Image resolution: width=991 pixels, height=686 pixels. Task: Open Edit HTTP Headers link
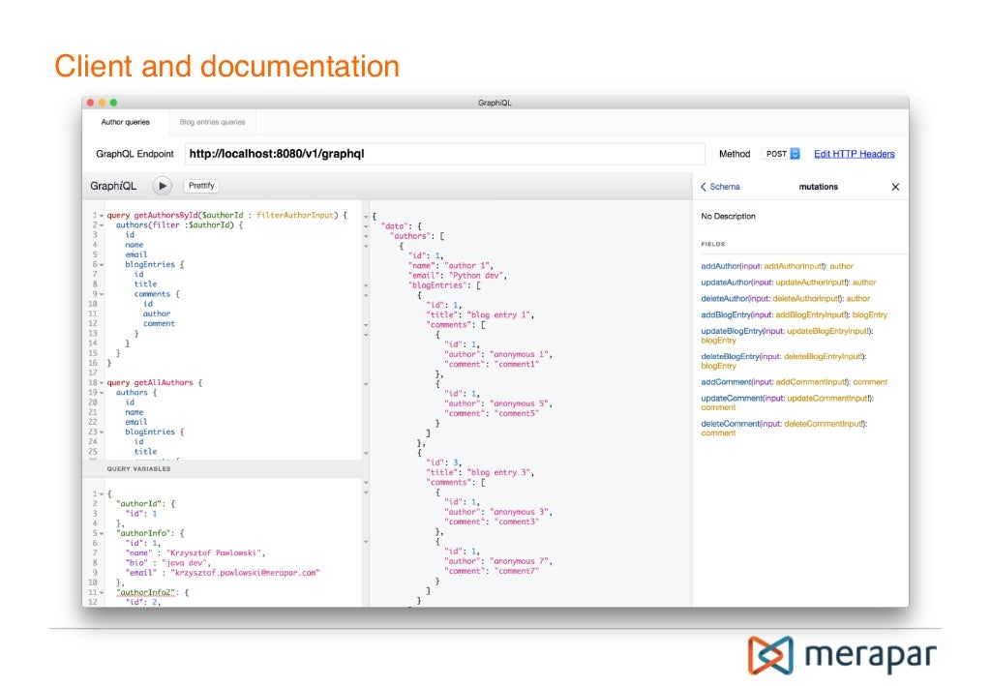tap(854, 154)
